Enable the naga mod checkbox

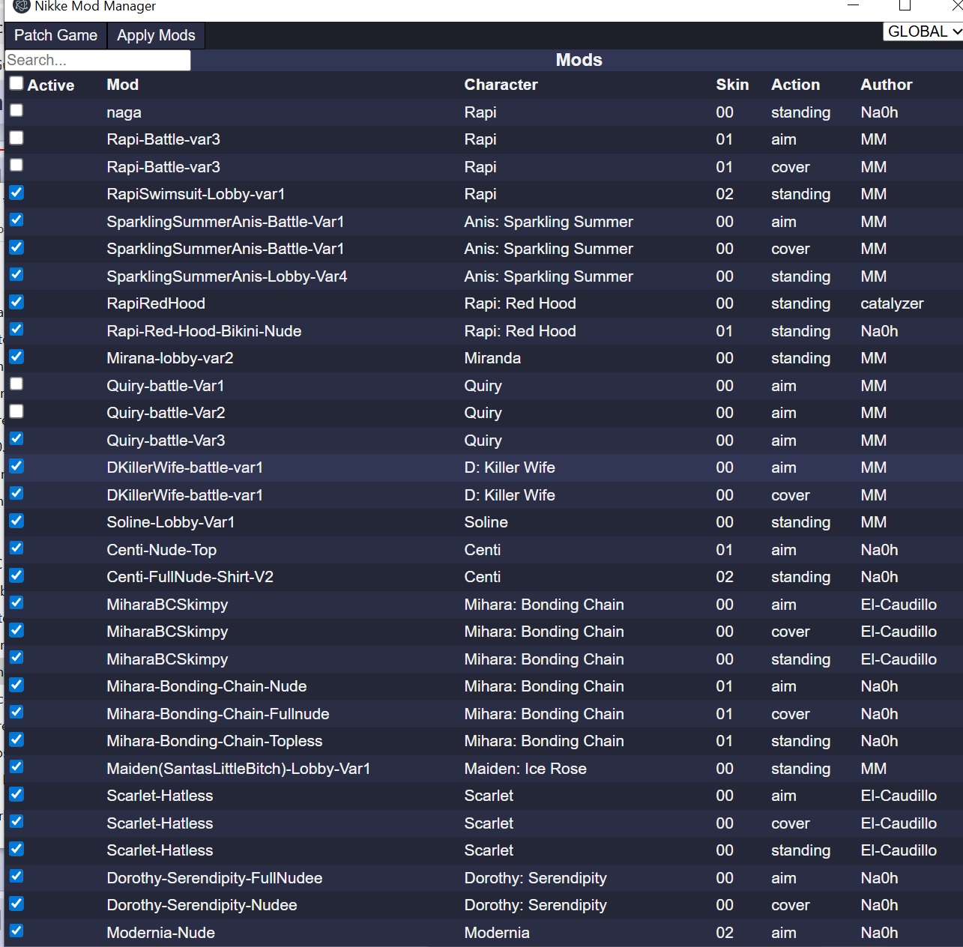point(16,111)
